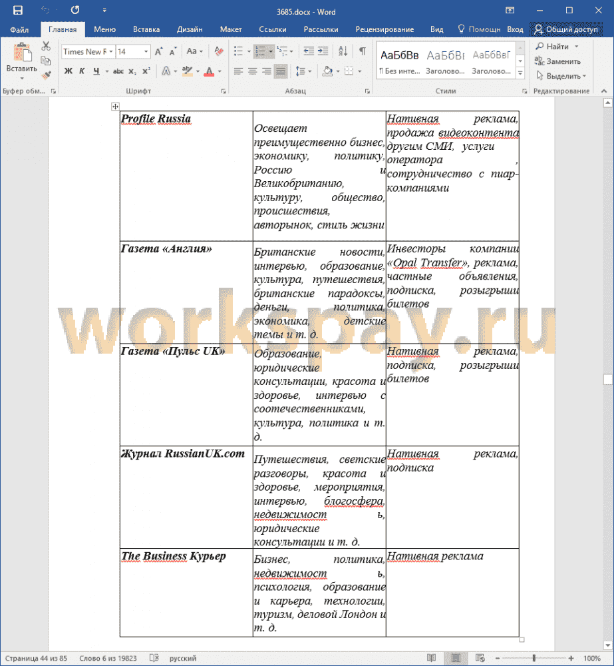Expand the font color palette arrow

point(220,71)
